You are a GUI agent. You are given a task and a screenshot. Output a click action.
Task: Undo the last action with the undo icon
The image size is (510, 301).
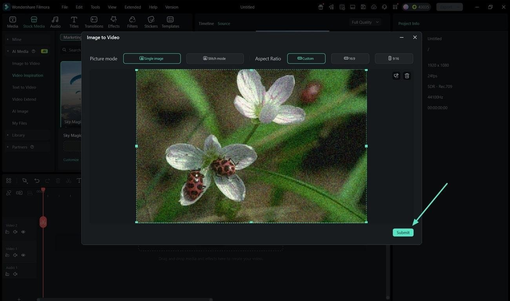(36, 181)
